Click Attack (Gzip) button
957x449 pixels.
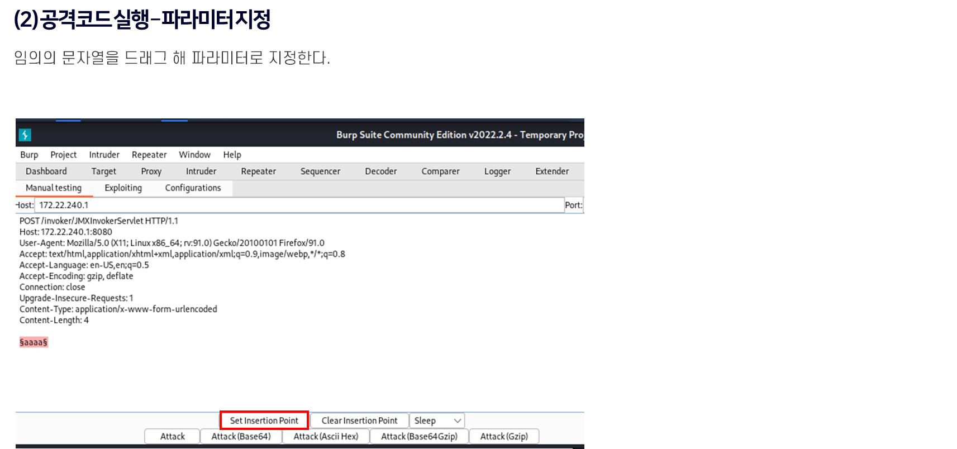coord(504,436)
